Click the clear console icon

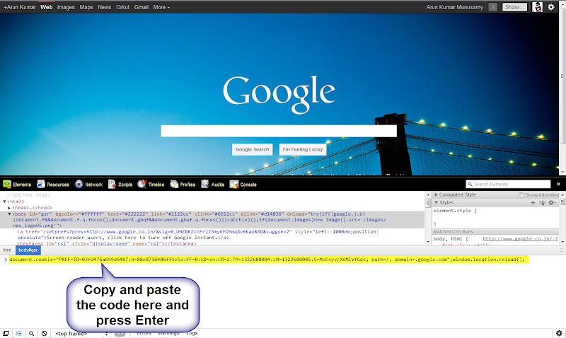coord(44,333)
